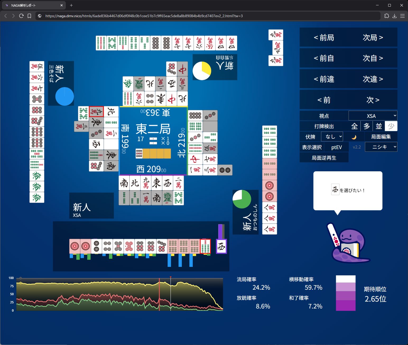408x345 pixels.
Task: Click the browser reload icon
Action: 21,16
